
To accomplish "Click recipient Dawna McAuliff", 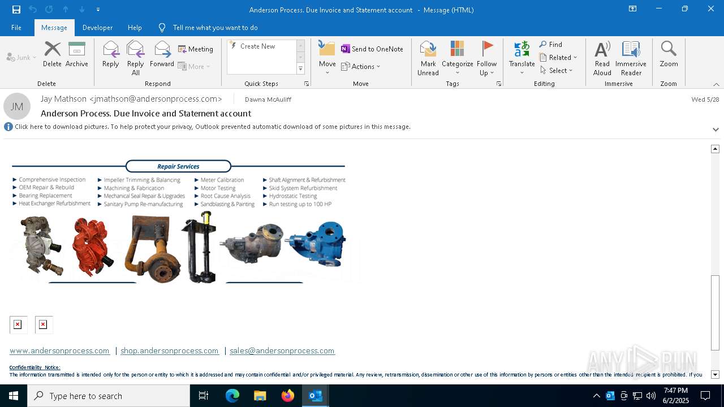I will point(268,99).
